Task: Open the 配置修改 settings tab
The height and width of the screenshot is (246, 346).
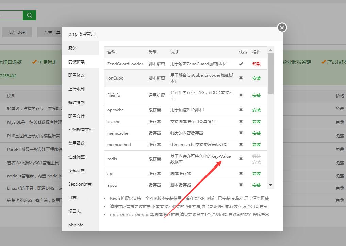Action: click(x=77, y=75)
